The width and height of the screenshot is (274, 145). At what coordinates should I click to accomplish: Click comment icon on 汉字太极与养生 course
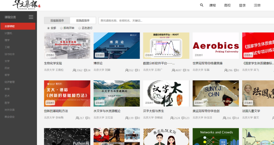tap(183, 118)
